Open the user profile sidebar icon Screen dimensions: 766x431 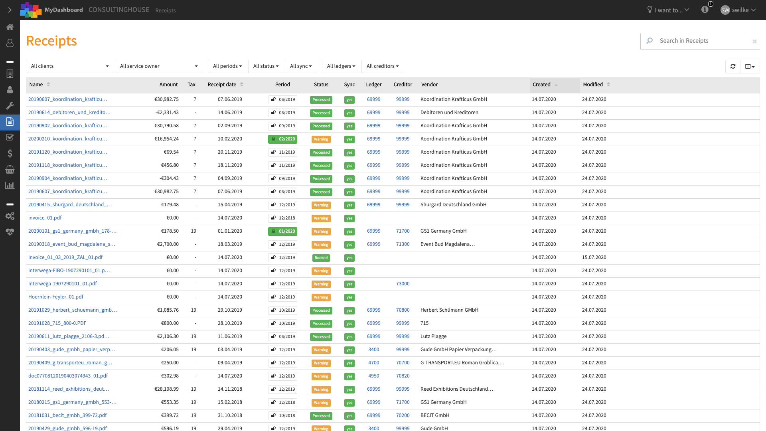pyautogui.click(x=10, y=43)
